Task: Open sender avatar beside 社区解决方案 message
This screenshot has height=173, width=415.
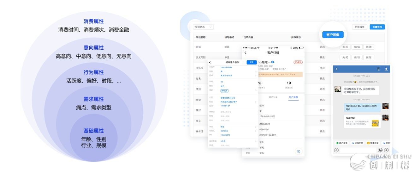Action: (385, 106)
